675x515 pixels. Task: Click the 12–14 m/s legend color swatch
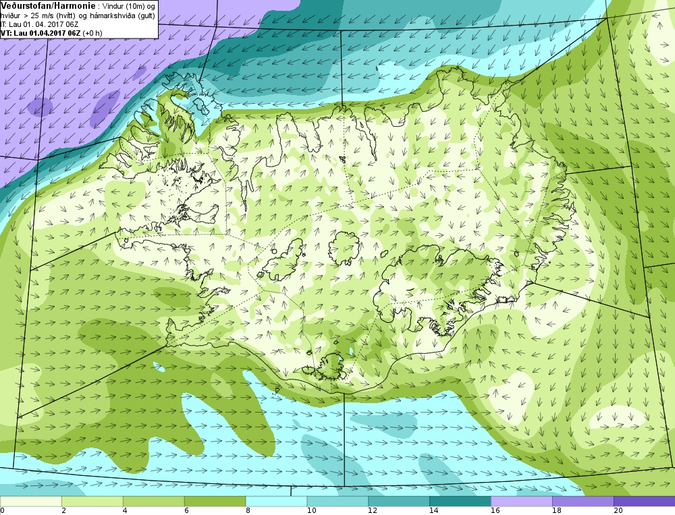coord(399,502)
